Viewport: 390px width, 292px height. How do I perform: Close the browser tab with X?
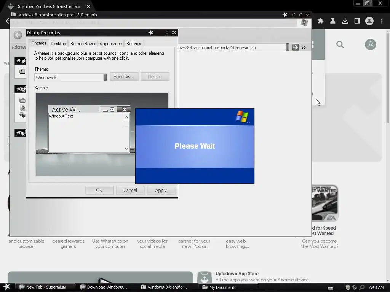(x=88, y=6)
